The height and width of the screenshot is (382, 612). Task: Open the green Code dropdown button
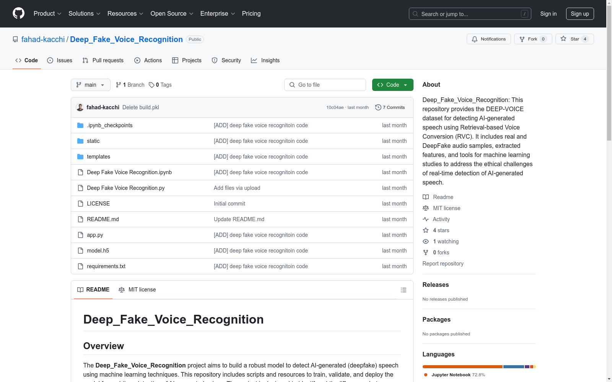pos(392,85)
